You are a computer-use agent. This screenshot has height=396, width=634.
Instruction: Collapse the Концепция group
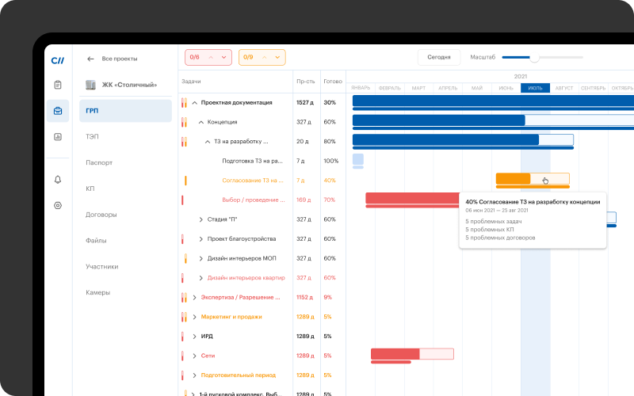pos(201,122)
